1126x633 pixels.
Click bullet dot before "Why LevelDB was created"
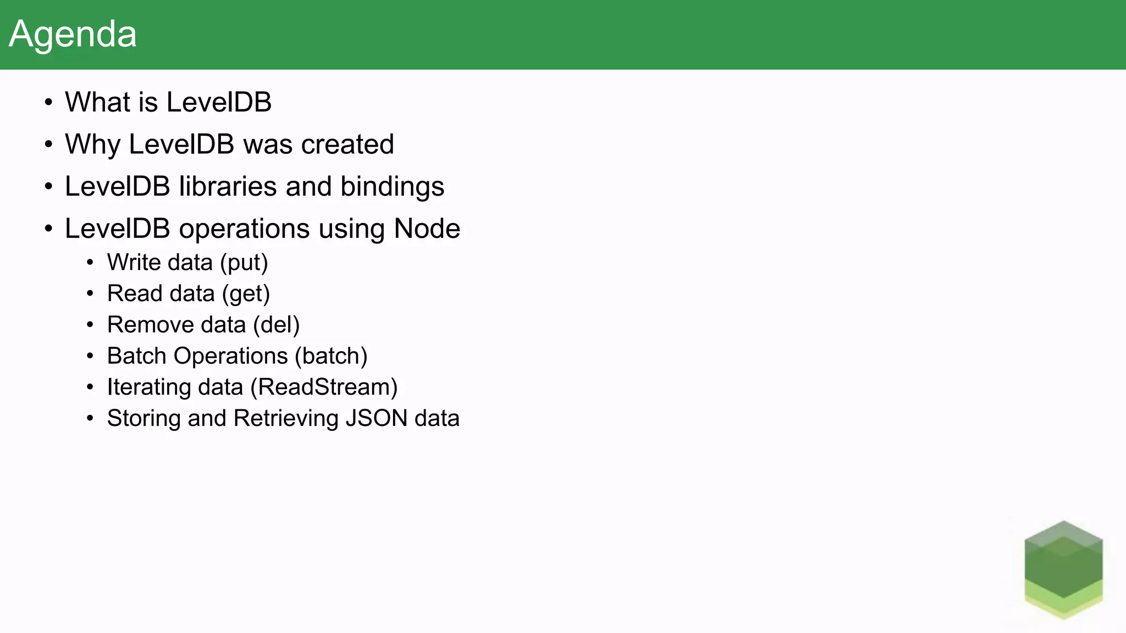(x=49, y=145)
